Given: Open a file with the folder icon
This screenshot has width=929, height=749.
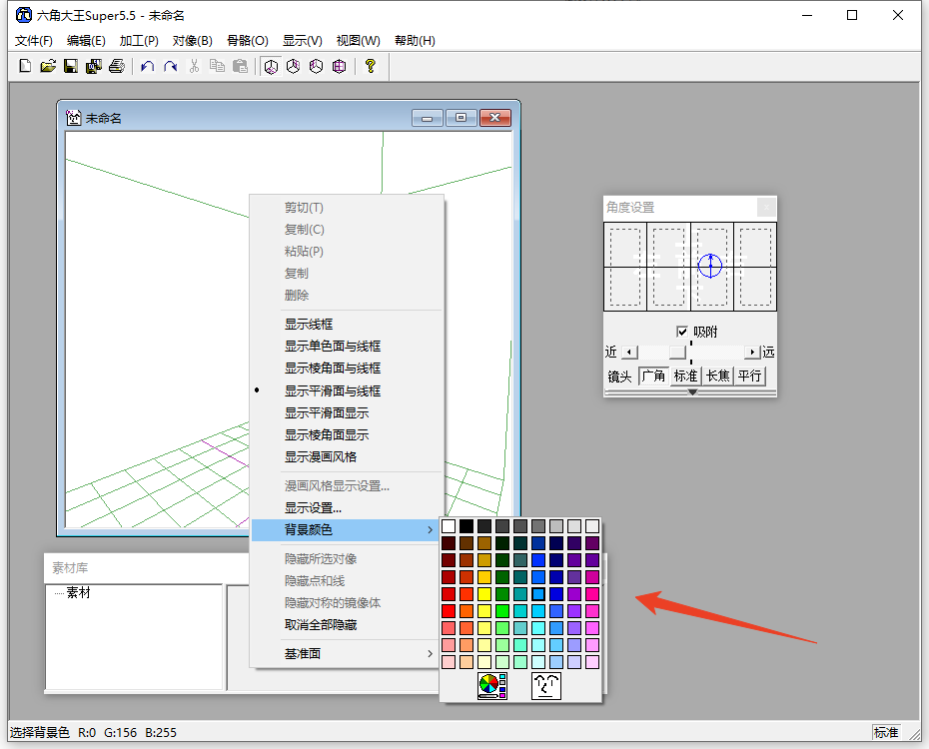Looking at the screenshot, I should 48,67.
